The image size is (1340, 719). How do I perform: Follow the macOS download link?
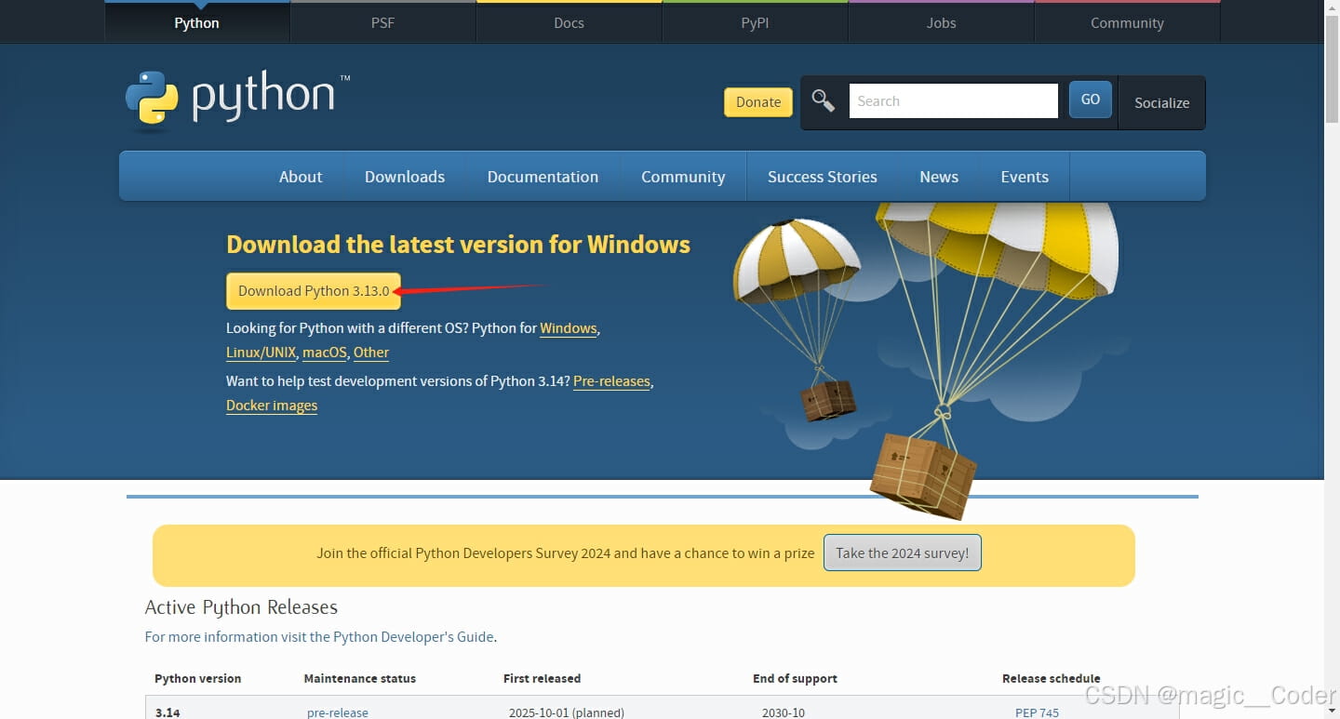coord(325,353)
